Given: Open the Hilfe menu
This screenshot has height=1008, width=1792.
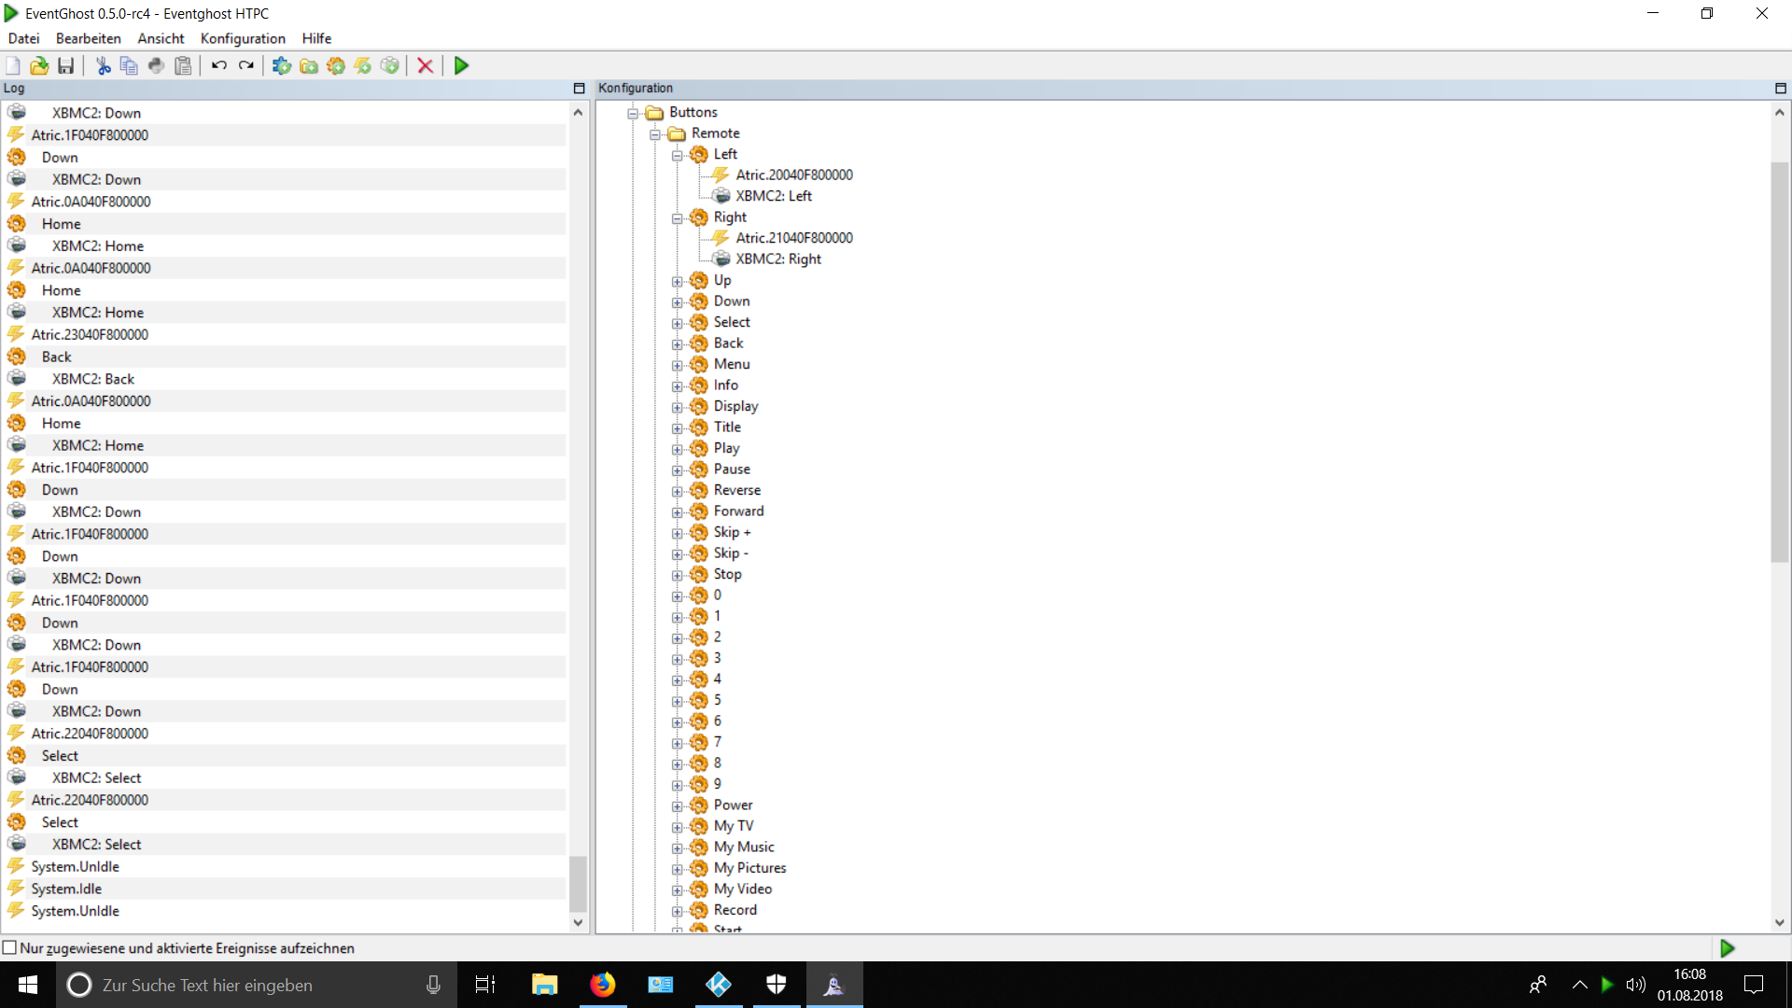Looking at the screenshot, I should click(x=316, y=38).
